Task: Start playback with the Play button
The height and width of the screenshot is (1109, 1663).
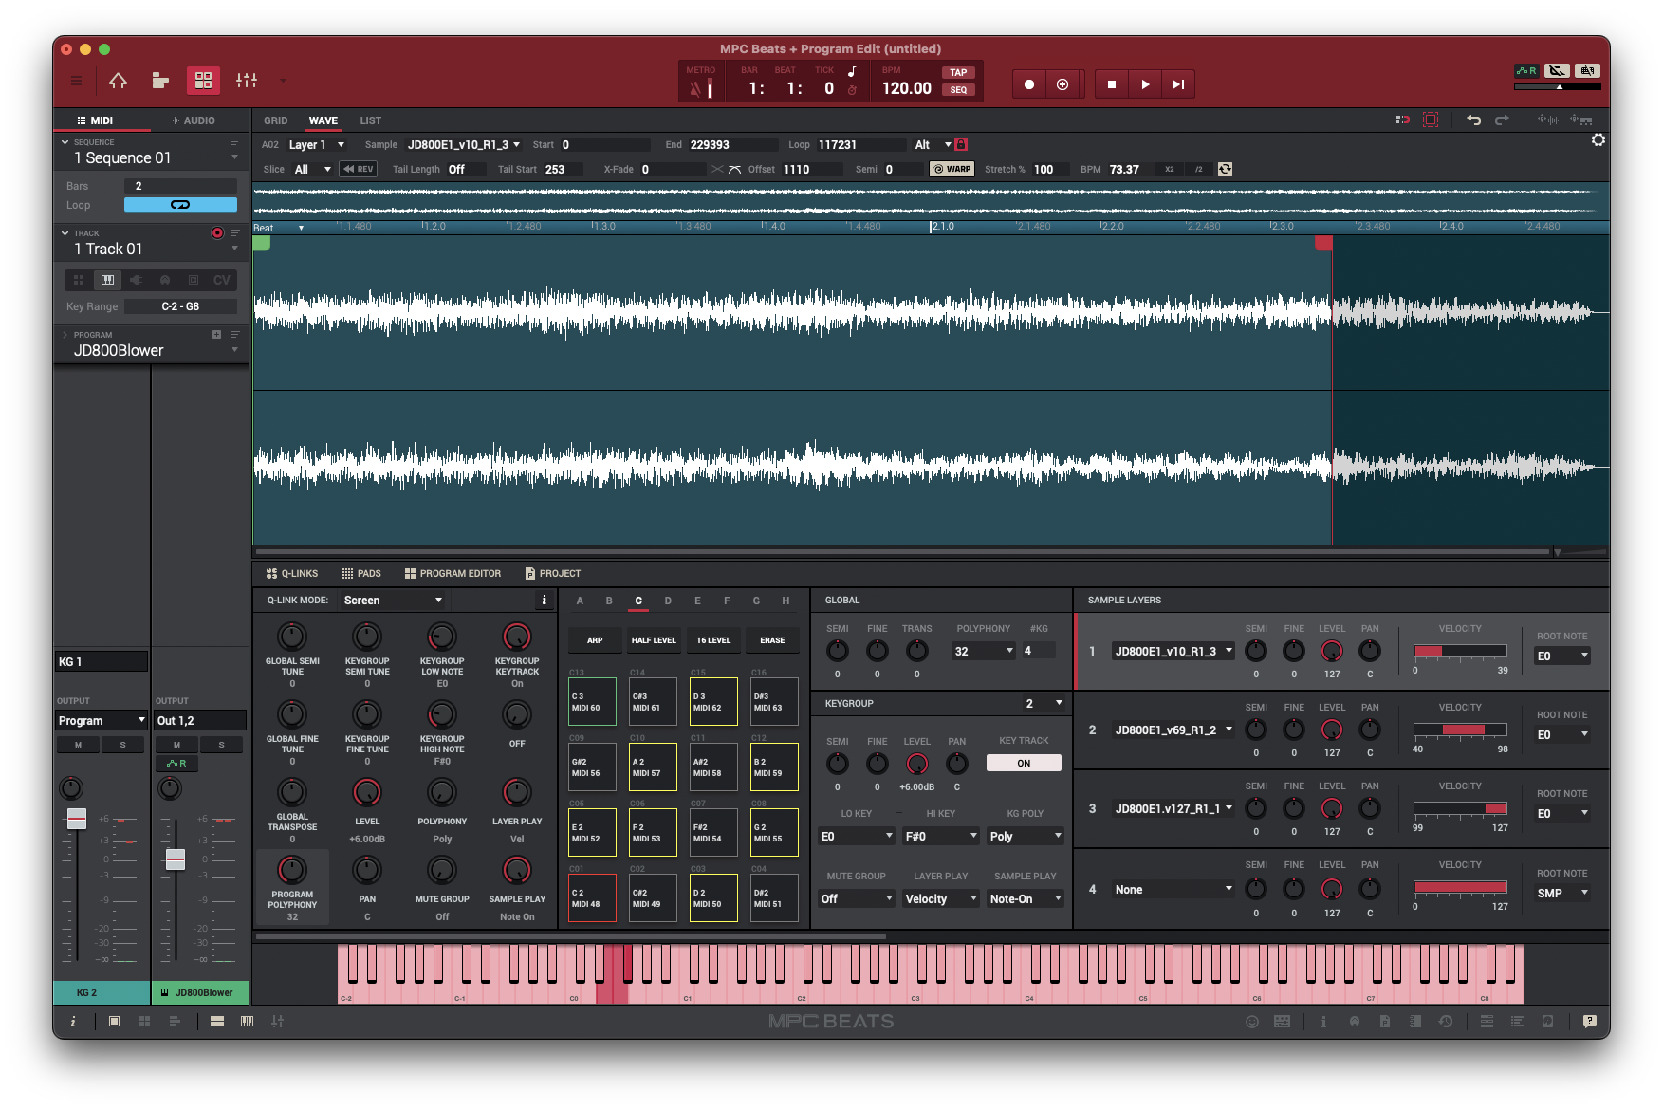Action: pyautogui.click(x=1145, y=84)
